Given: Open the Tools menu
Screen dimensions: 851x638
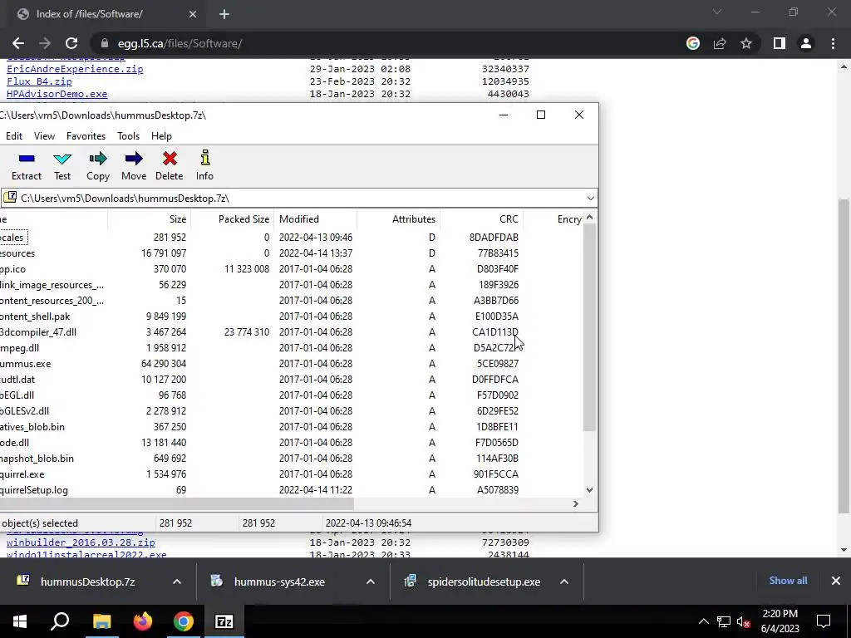Looking at the screenshot, I should [x=129, y=136].
